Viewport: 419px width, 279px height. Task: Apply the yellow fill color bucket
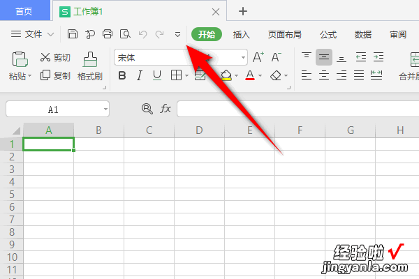point(226,75)
